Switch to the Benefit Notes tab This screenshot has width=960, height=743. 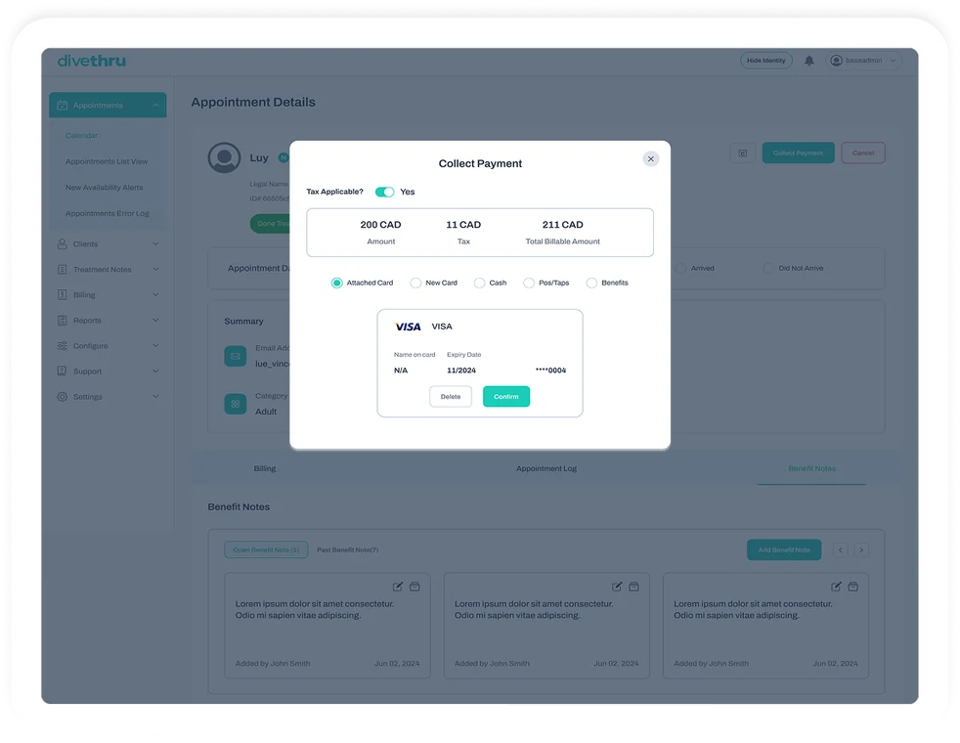(x=811, y=469)
